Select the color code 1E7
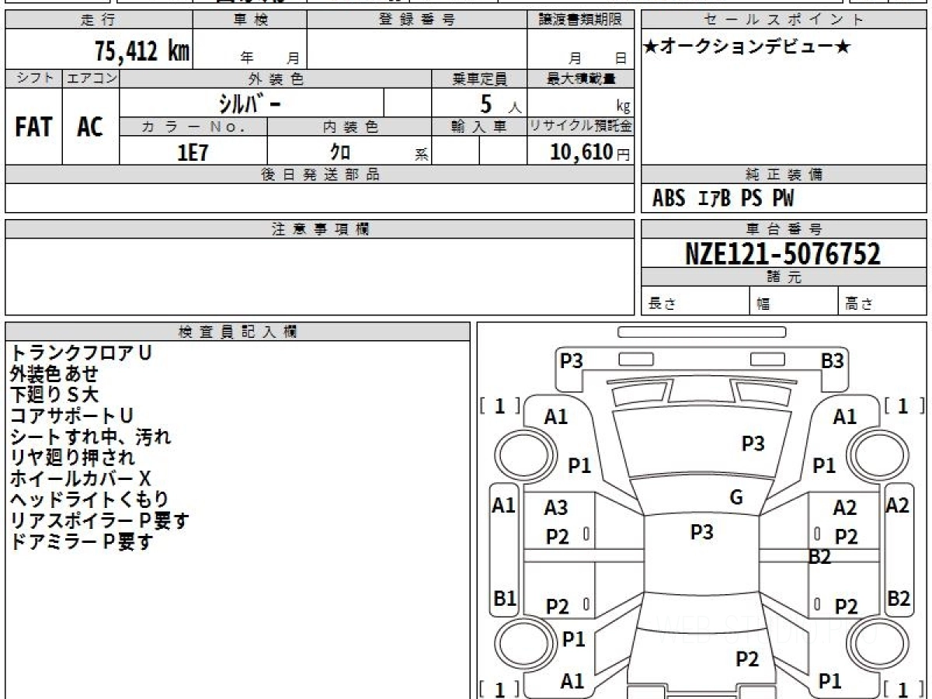The height and width of the screenshot is (699, 932). 193,152
